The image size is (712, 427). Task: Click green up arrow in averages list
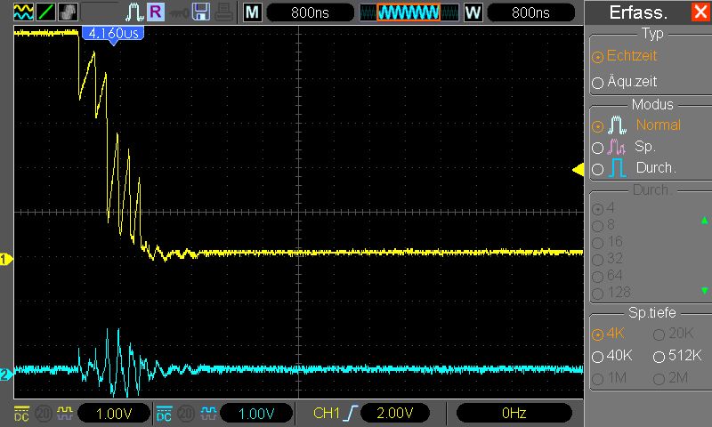[704, 220]
